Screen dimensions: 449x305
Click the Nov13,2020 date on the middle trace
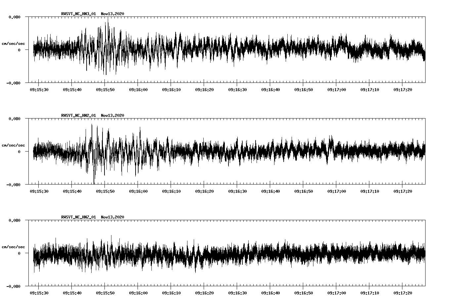tap(112, 115)
